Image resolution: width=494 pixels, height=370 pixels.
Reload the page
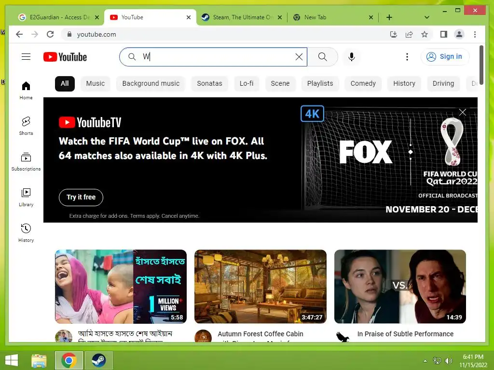point(50,34)
